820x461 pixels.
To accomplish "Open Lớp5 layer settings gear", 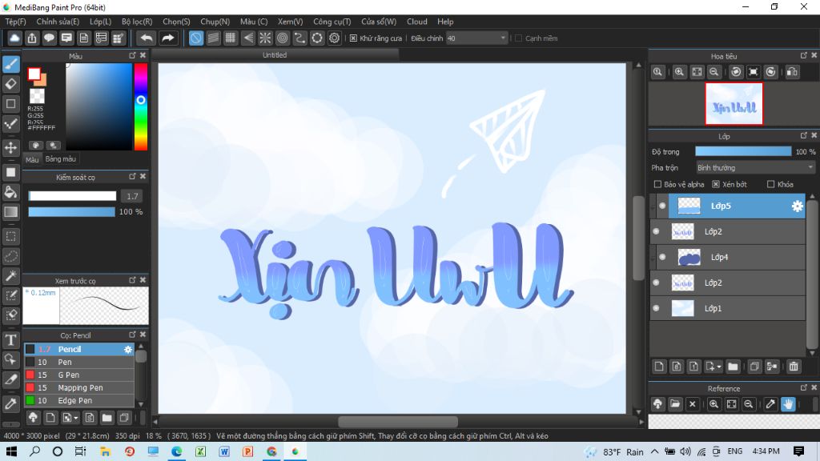I will pos(797,206).
